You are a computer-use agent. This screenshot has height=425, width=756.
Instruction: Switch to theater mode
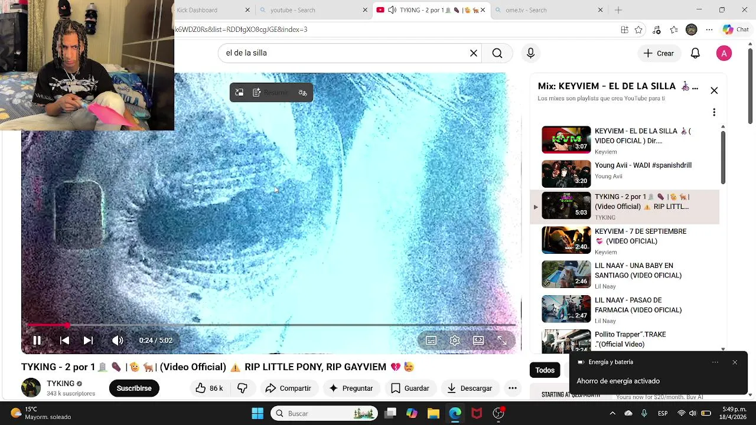[x=478, y=341]
